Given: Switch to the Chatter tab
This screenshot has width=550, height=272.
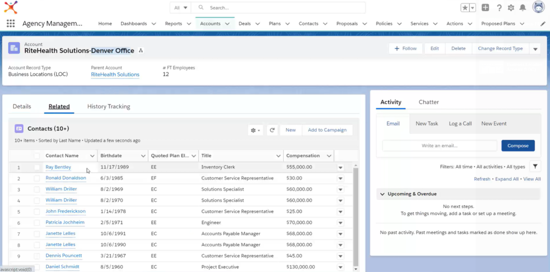Looking at the screenshot, I should (x=428, y=102).
